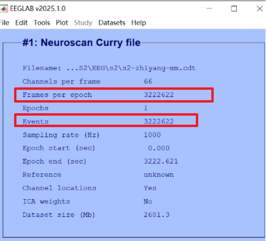Open the Plot menu
Screen dimensions: 266x241
tap(62, 23)
